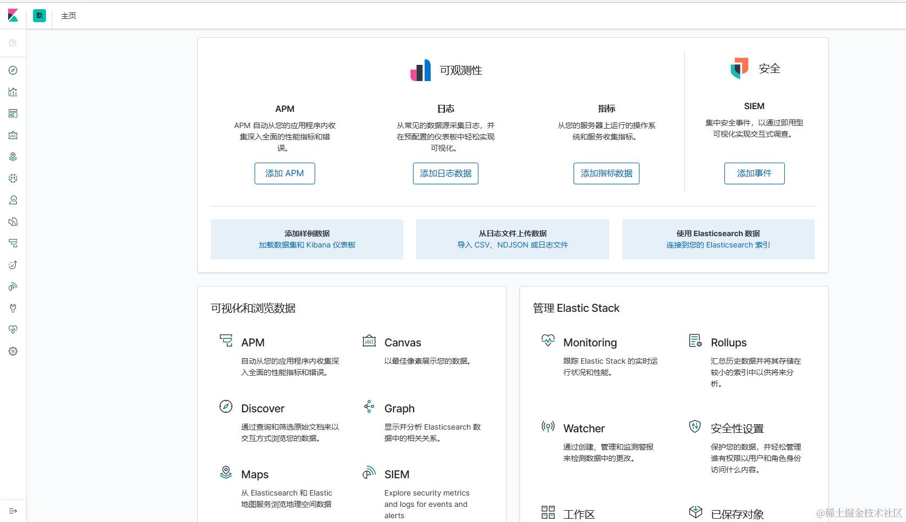Open Dev Tools from the sidebar icon
This screenshot has height=522, width=906.
13,308
